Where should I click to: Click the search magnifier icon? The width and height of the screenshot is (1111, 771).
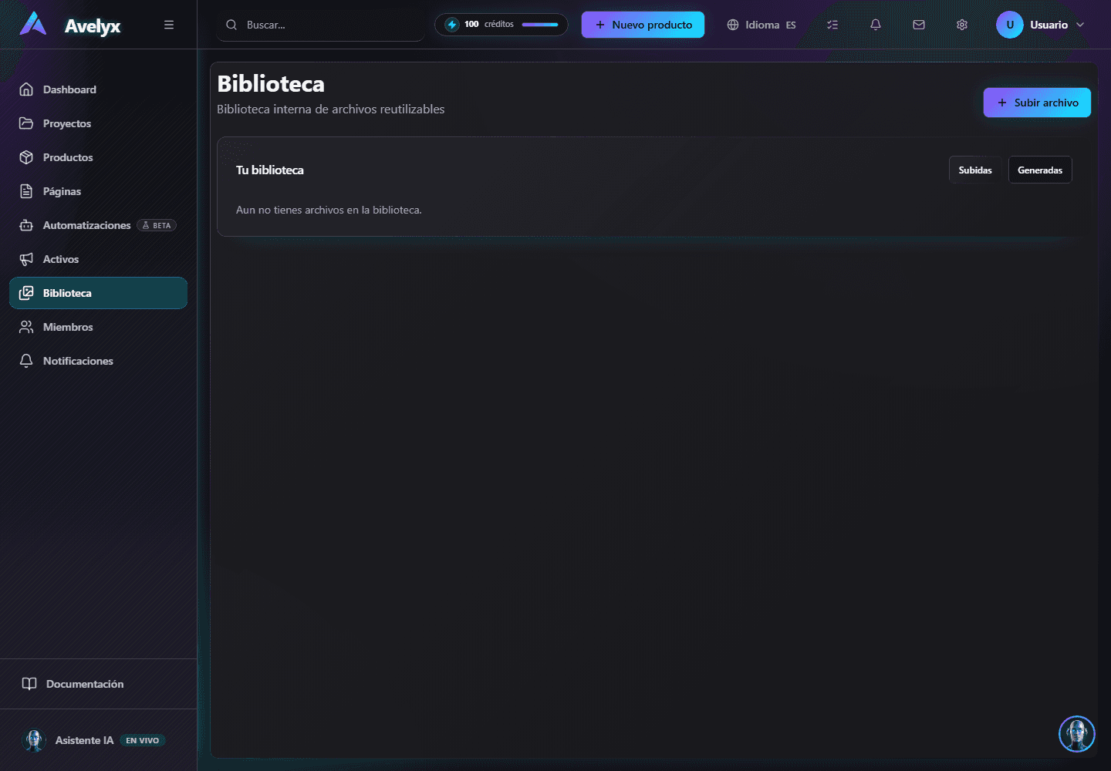[231, 25]
